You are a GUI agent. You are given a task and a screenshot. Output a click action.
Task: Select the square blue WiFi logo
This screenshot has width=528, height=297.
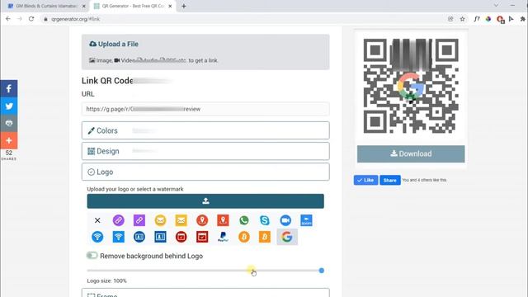coord(118,237)
